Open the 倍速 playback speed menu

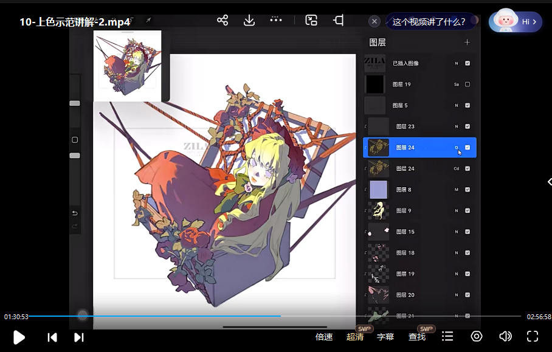coord(324,337)
